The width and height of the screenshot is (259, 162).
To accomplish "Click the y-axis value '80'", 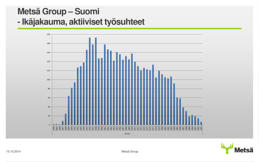I will click(x=49, y=89).
